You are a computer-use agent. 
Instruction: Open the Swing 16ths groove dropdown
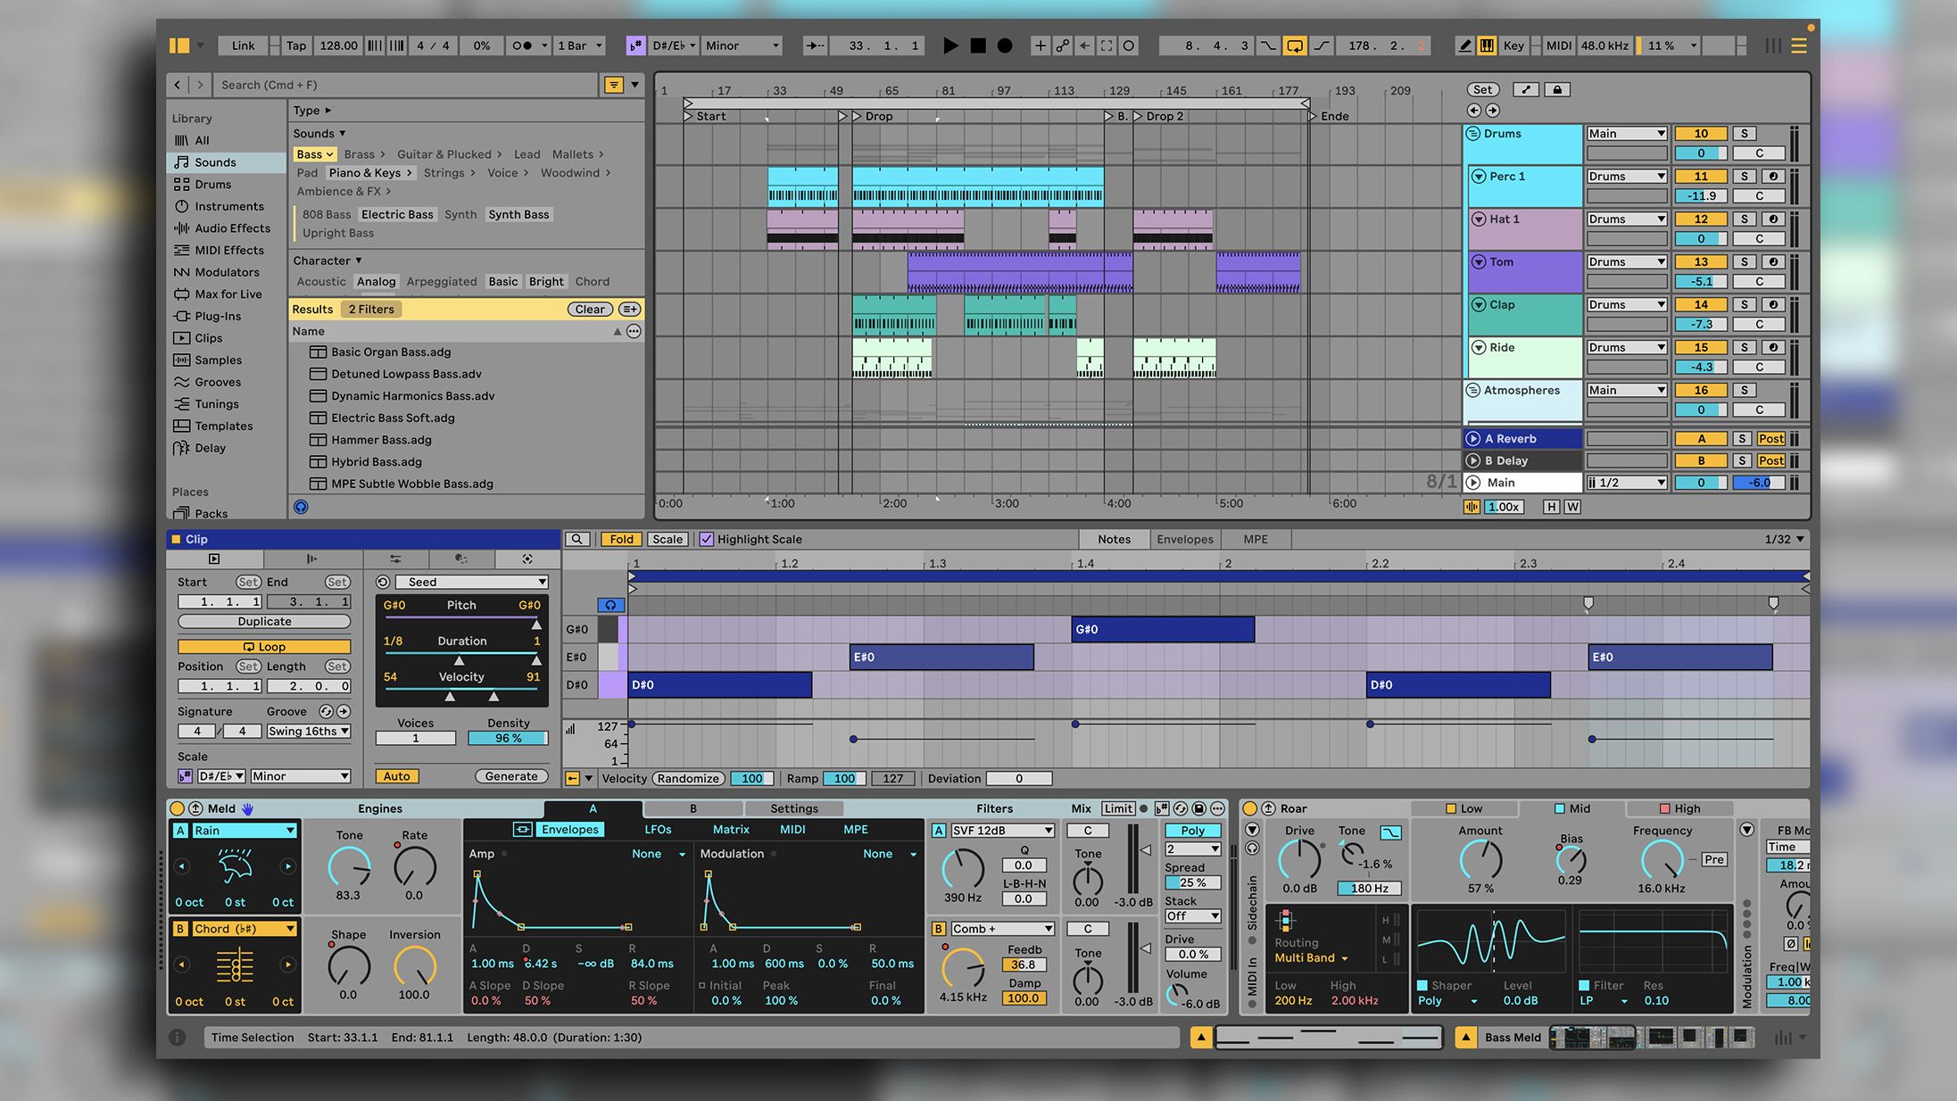tap(309, 732)
